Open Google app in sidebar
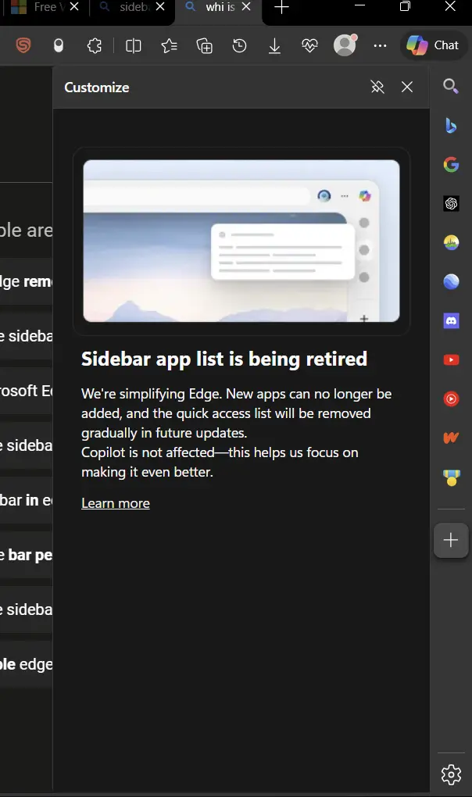This screenshot has width=472, height=797. [451, 164]
